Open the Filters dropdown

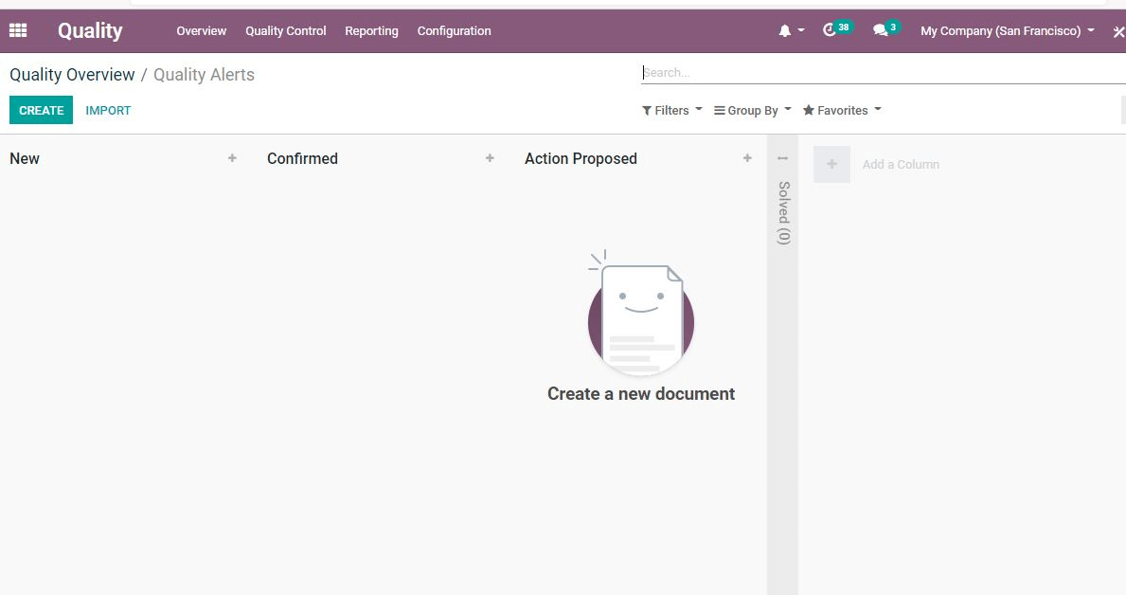click(672, 110)
